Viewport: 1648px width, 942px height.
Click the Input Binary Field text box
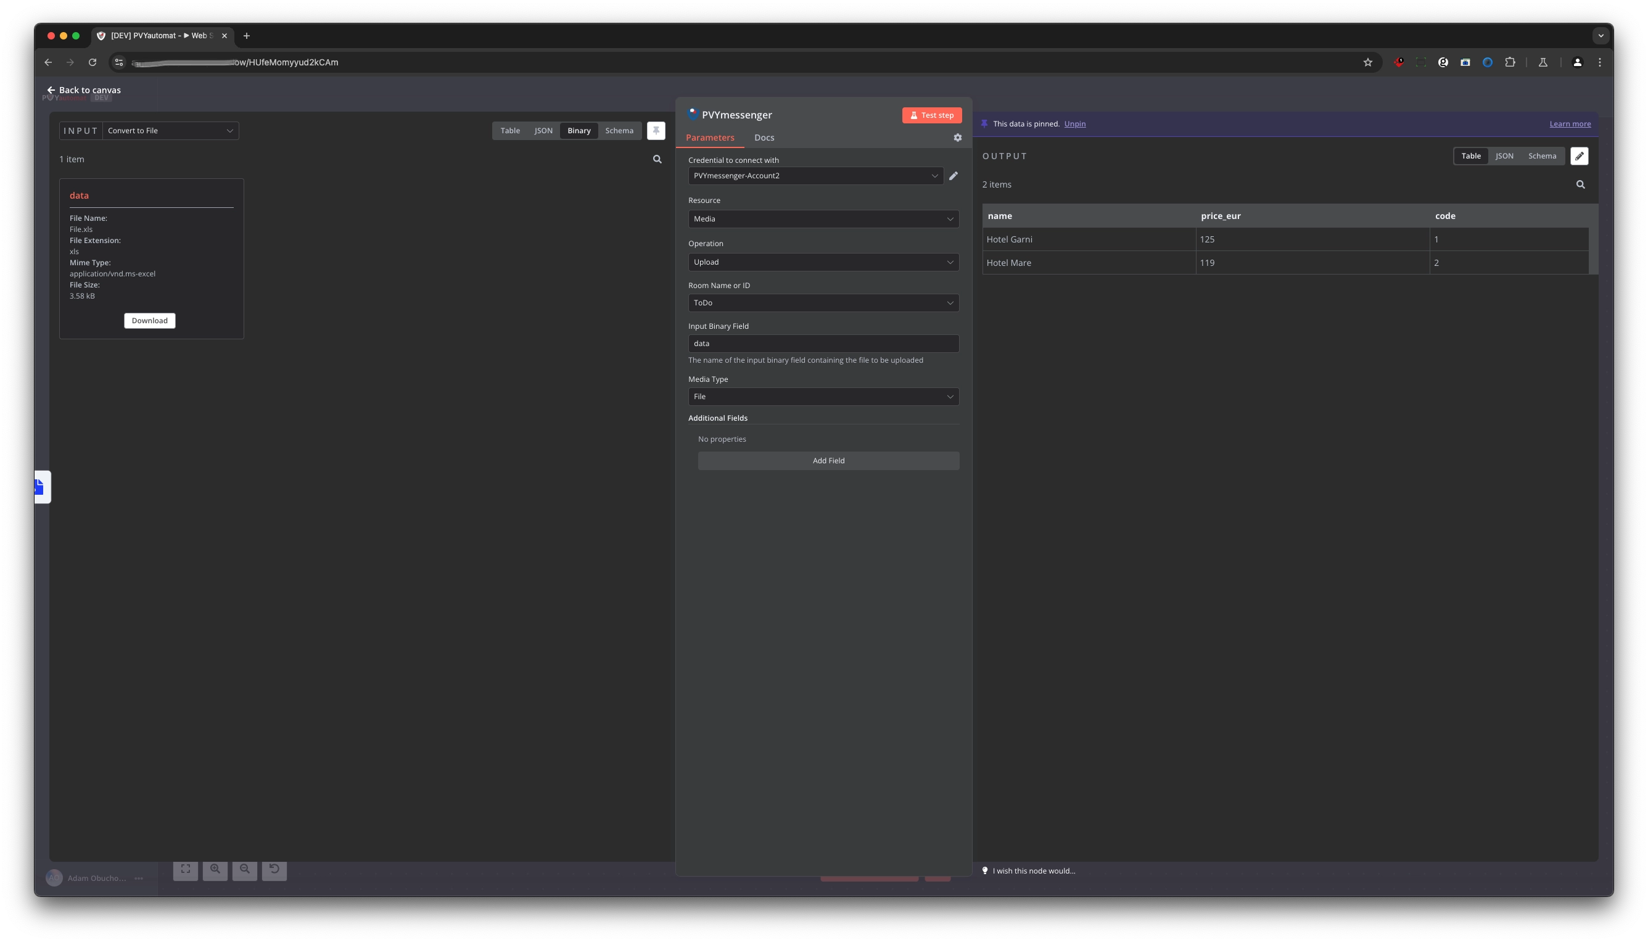point(823,344)
